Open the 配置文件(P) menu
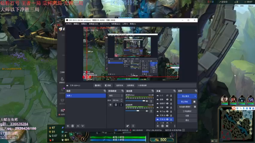 105,24
